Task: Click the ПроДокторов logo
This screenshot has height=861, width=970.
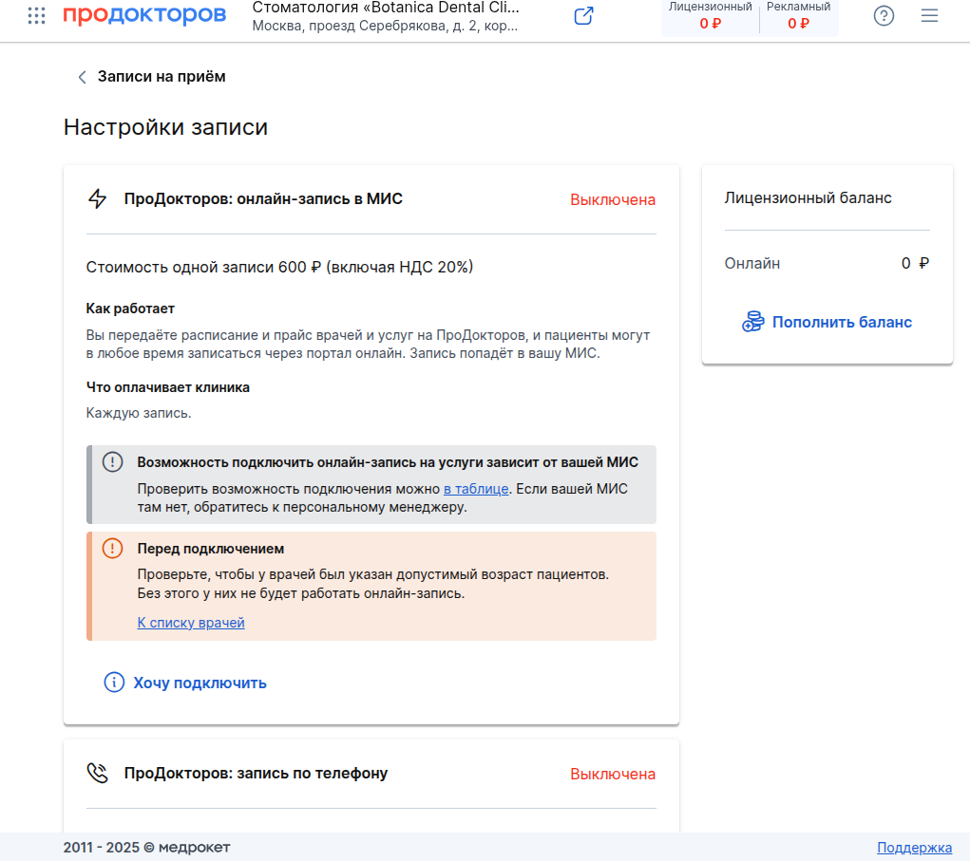Action: pyautogui.click(x=144, y=14)
